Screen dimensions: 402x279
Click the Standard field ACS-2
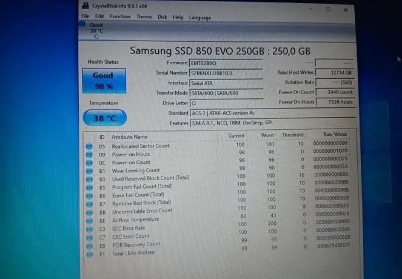(273, 113)
